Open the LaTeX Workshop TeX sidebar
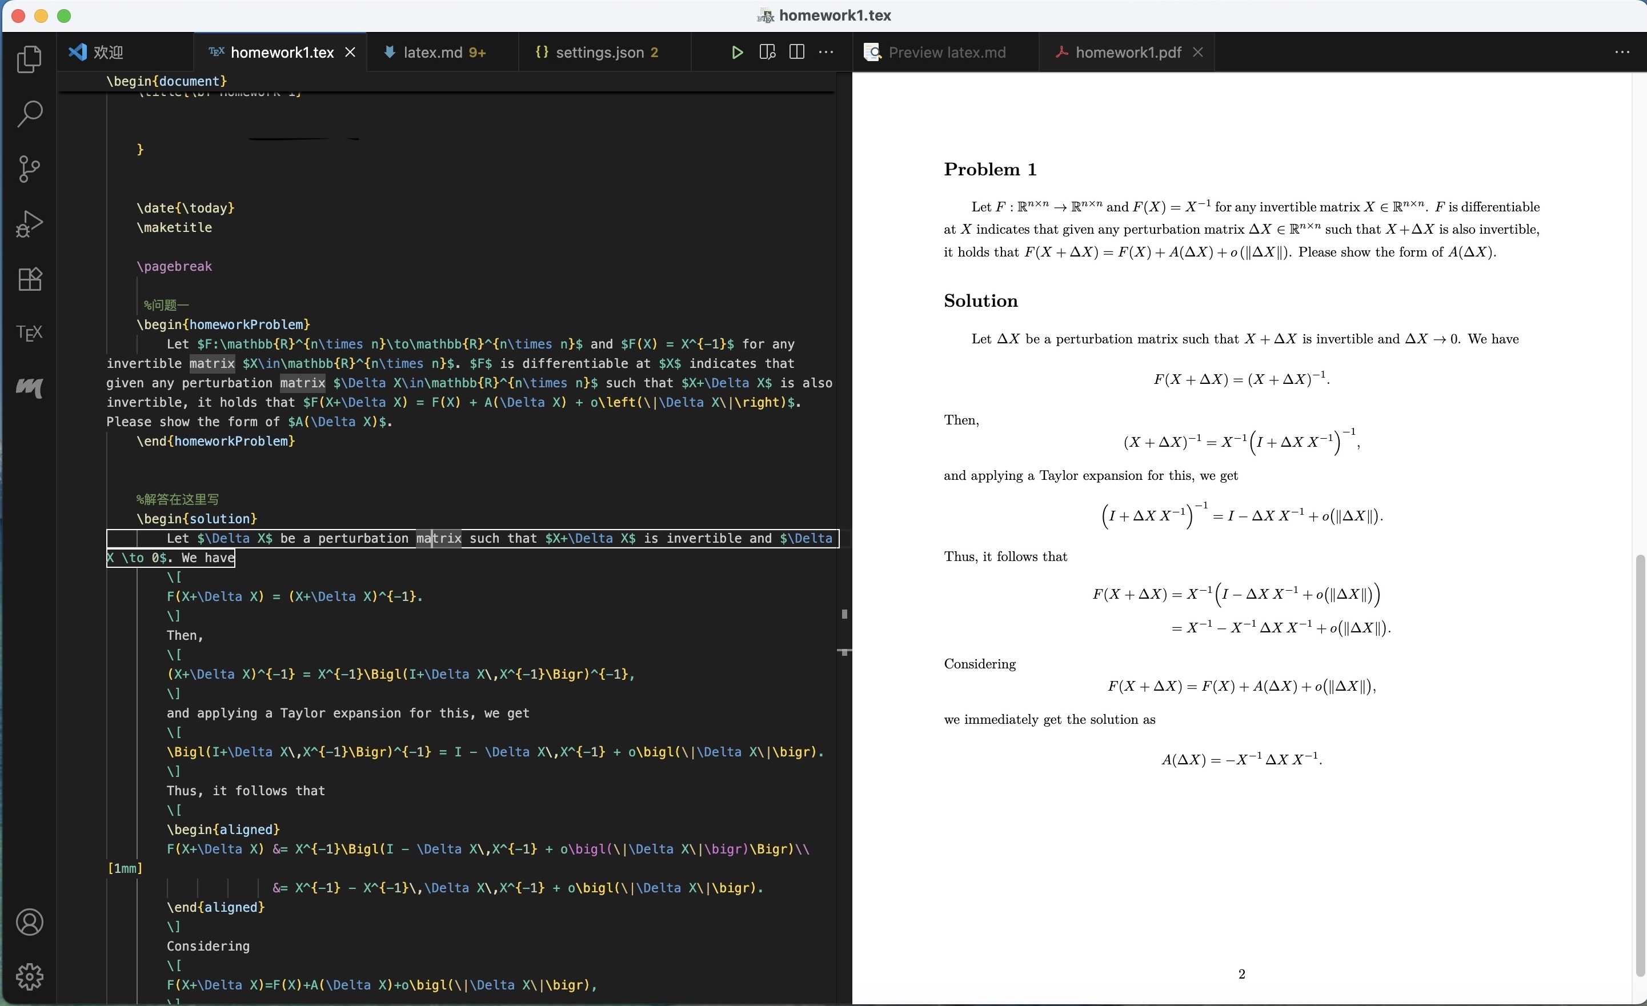Screen dimensions: 1647x1006 coord(29,332)
